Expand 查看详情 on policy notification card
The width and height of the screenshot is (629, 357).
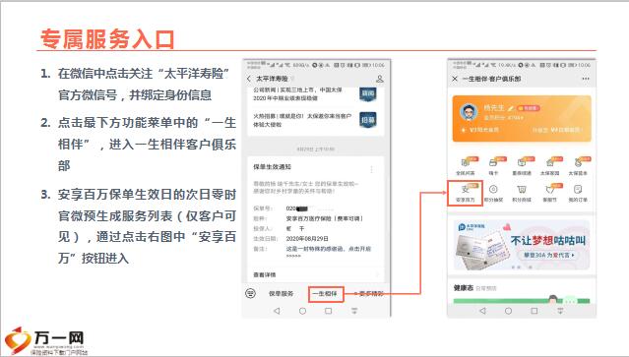pos(315,274)
